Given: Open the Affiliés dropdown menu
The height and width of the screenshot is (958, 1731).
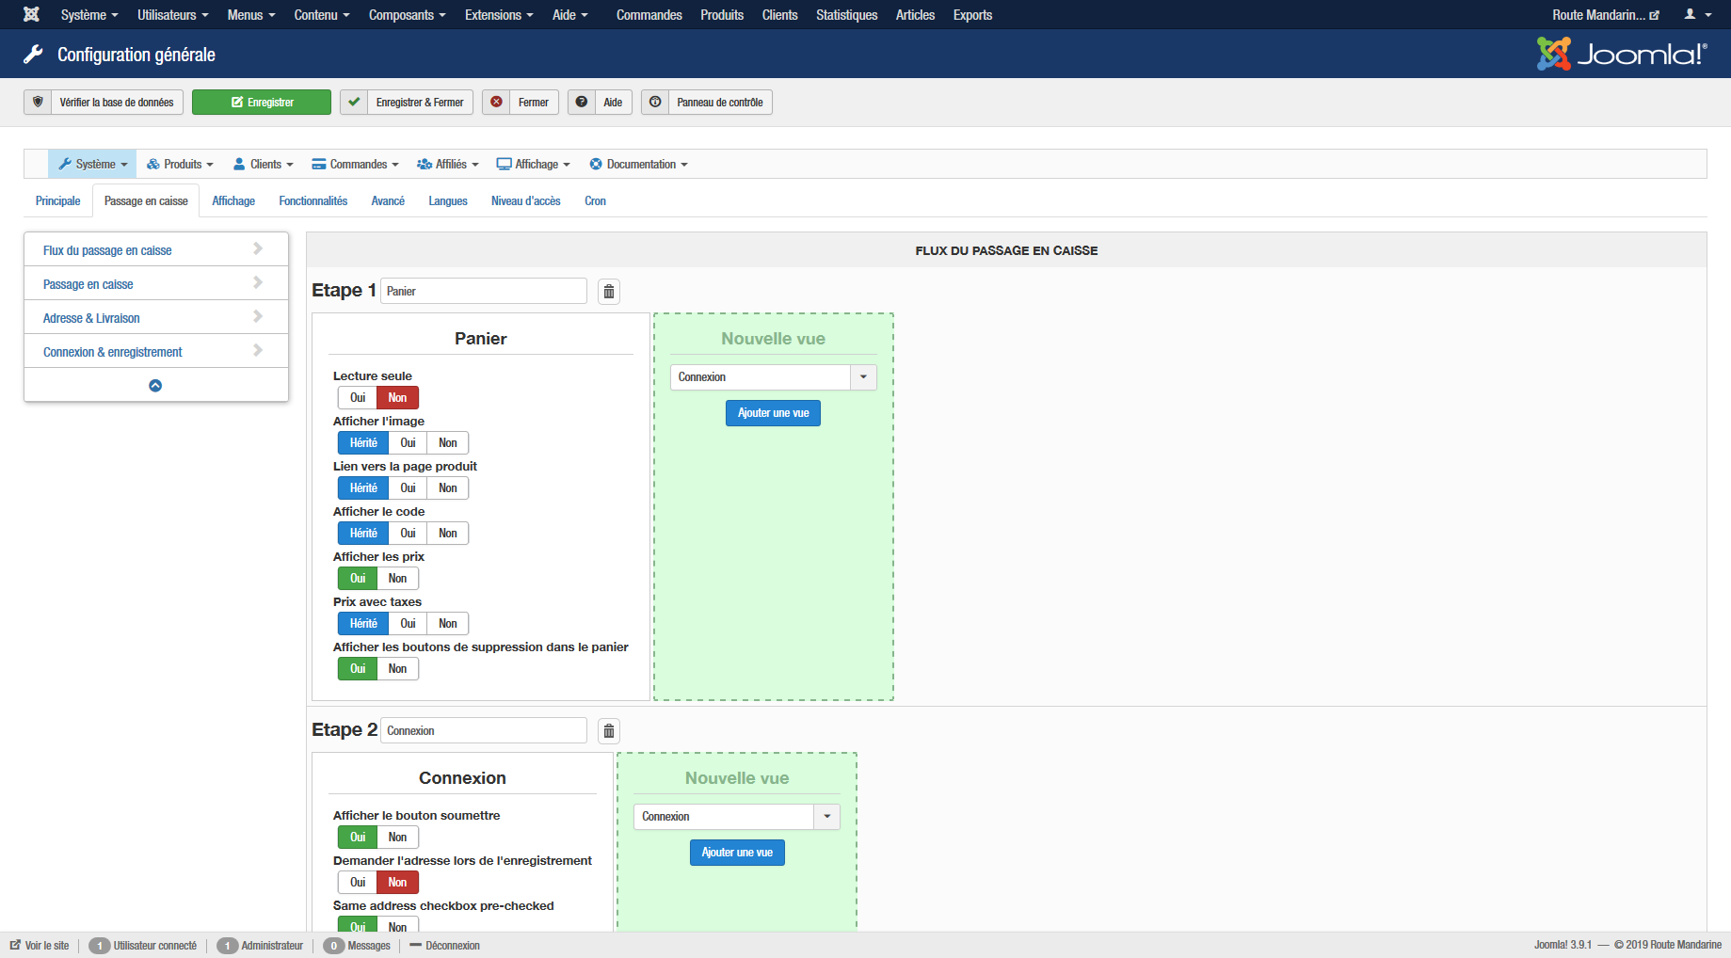Looking at the screenshot, I should 448,164.
